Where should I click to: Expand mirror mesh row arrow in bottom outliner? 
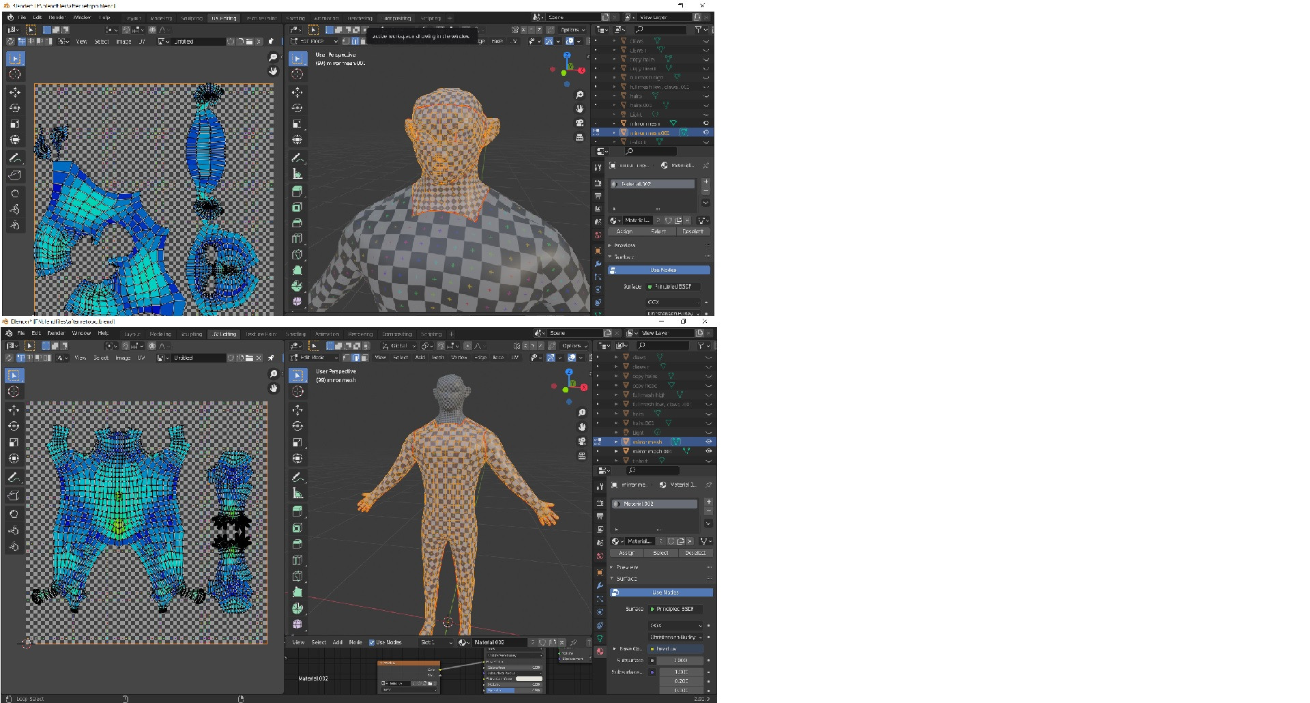coord(616,442)
